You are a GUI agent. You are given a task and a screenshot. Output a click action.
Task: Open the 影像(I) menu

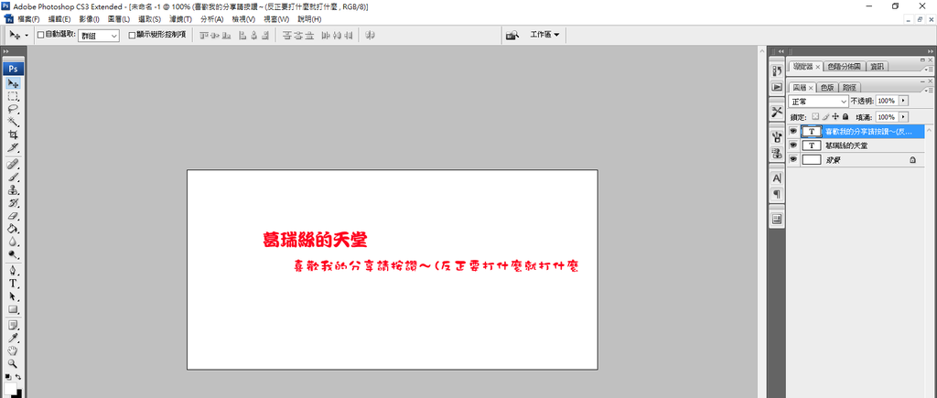click(x=89, y=20)
